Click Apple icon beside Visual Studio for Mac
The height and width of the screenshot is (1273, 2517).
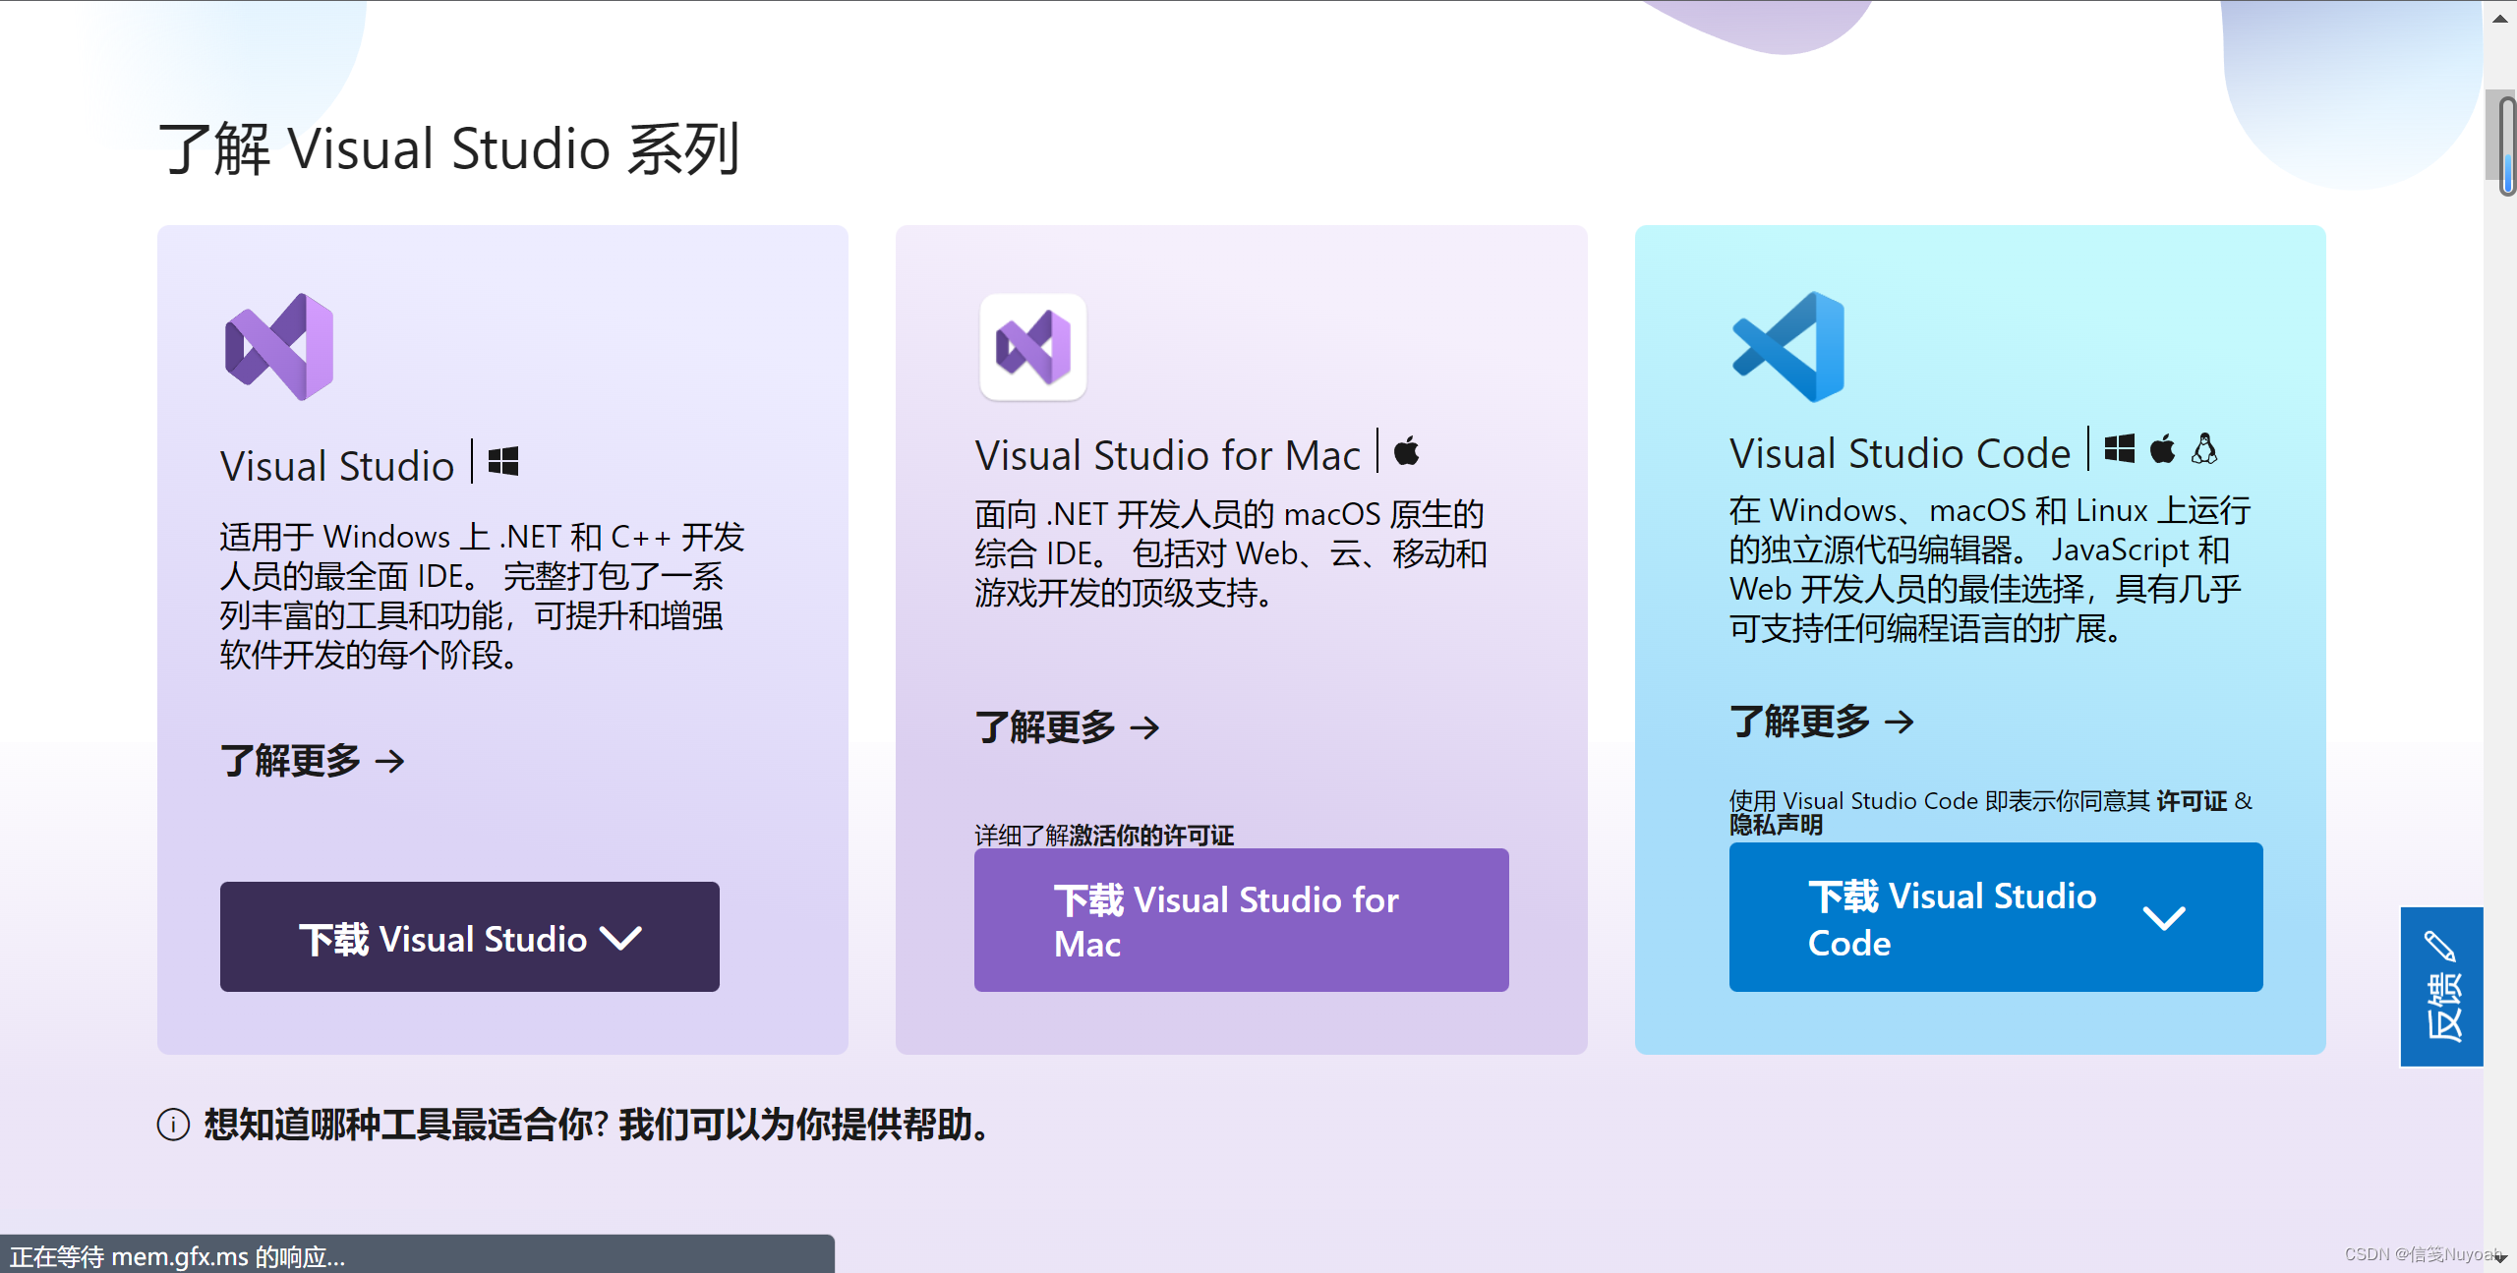1407,451
